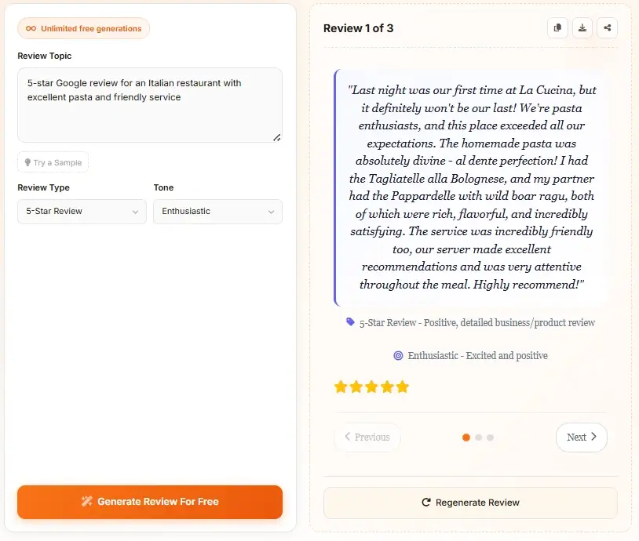Open the Review Type dropdown
639x541 pixels.
(x=82, y=212)
